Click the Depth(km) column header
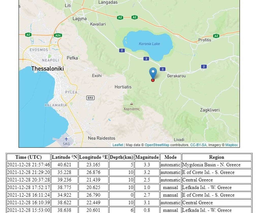This screenshot has width=260, height=213. tap(121, 157)
